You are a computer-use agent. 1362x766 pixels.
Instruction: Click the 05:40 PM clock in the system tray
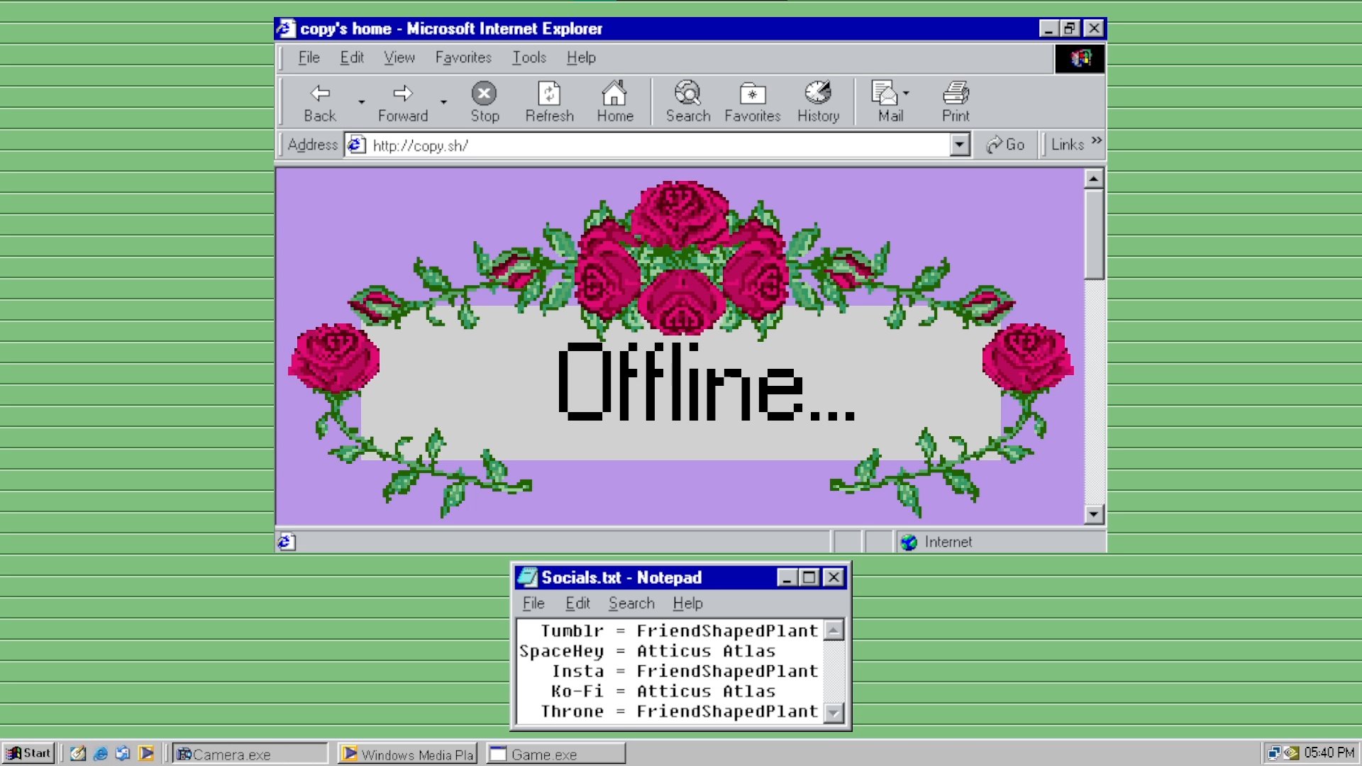(x=1329, y=753)
